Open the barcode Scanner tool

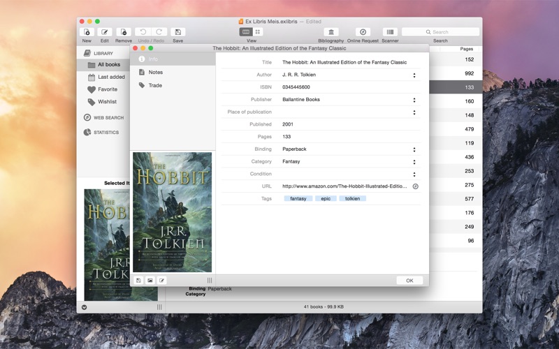390,32
